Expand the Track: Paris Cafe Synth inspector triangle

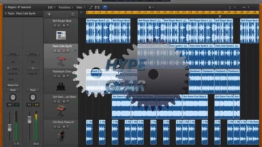click(6, 13)
